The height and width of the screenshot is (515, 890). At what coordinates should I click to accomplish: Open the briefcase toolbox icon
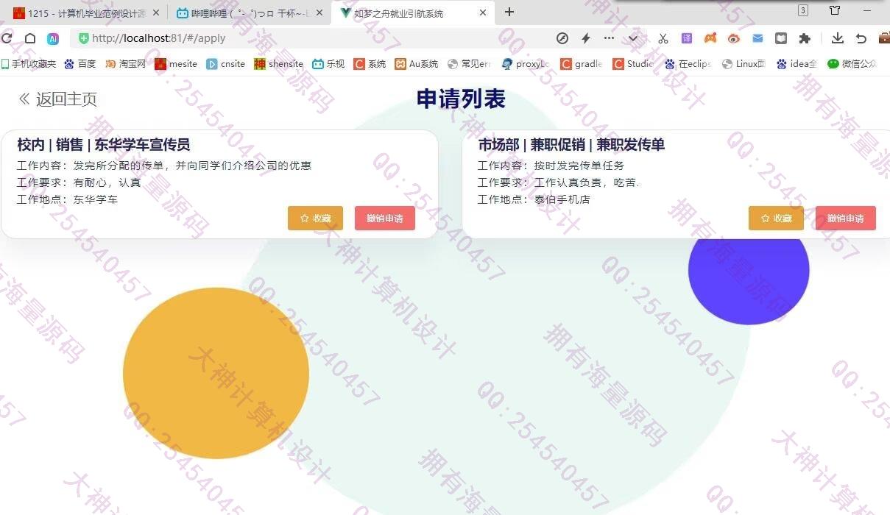(x=884, y=38)
